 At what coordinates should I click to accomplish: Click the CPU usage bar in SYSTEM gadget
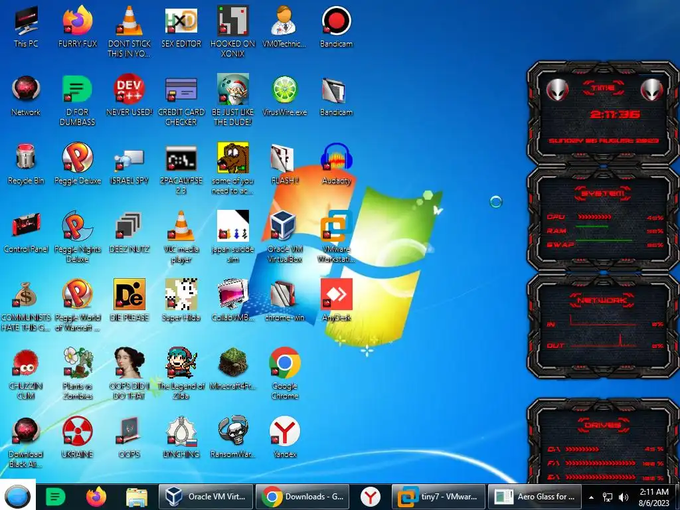(x=595, y=216)
